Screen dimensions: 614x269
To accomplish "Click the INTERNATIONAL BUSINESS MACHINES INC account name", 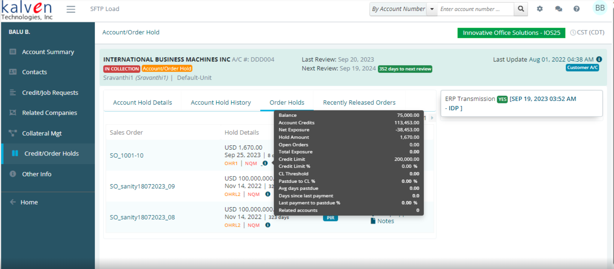I will pyautogui.click(x=167, y=59).
